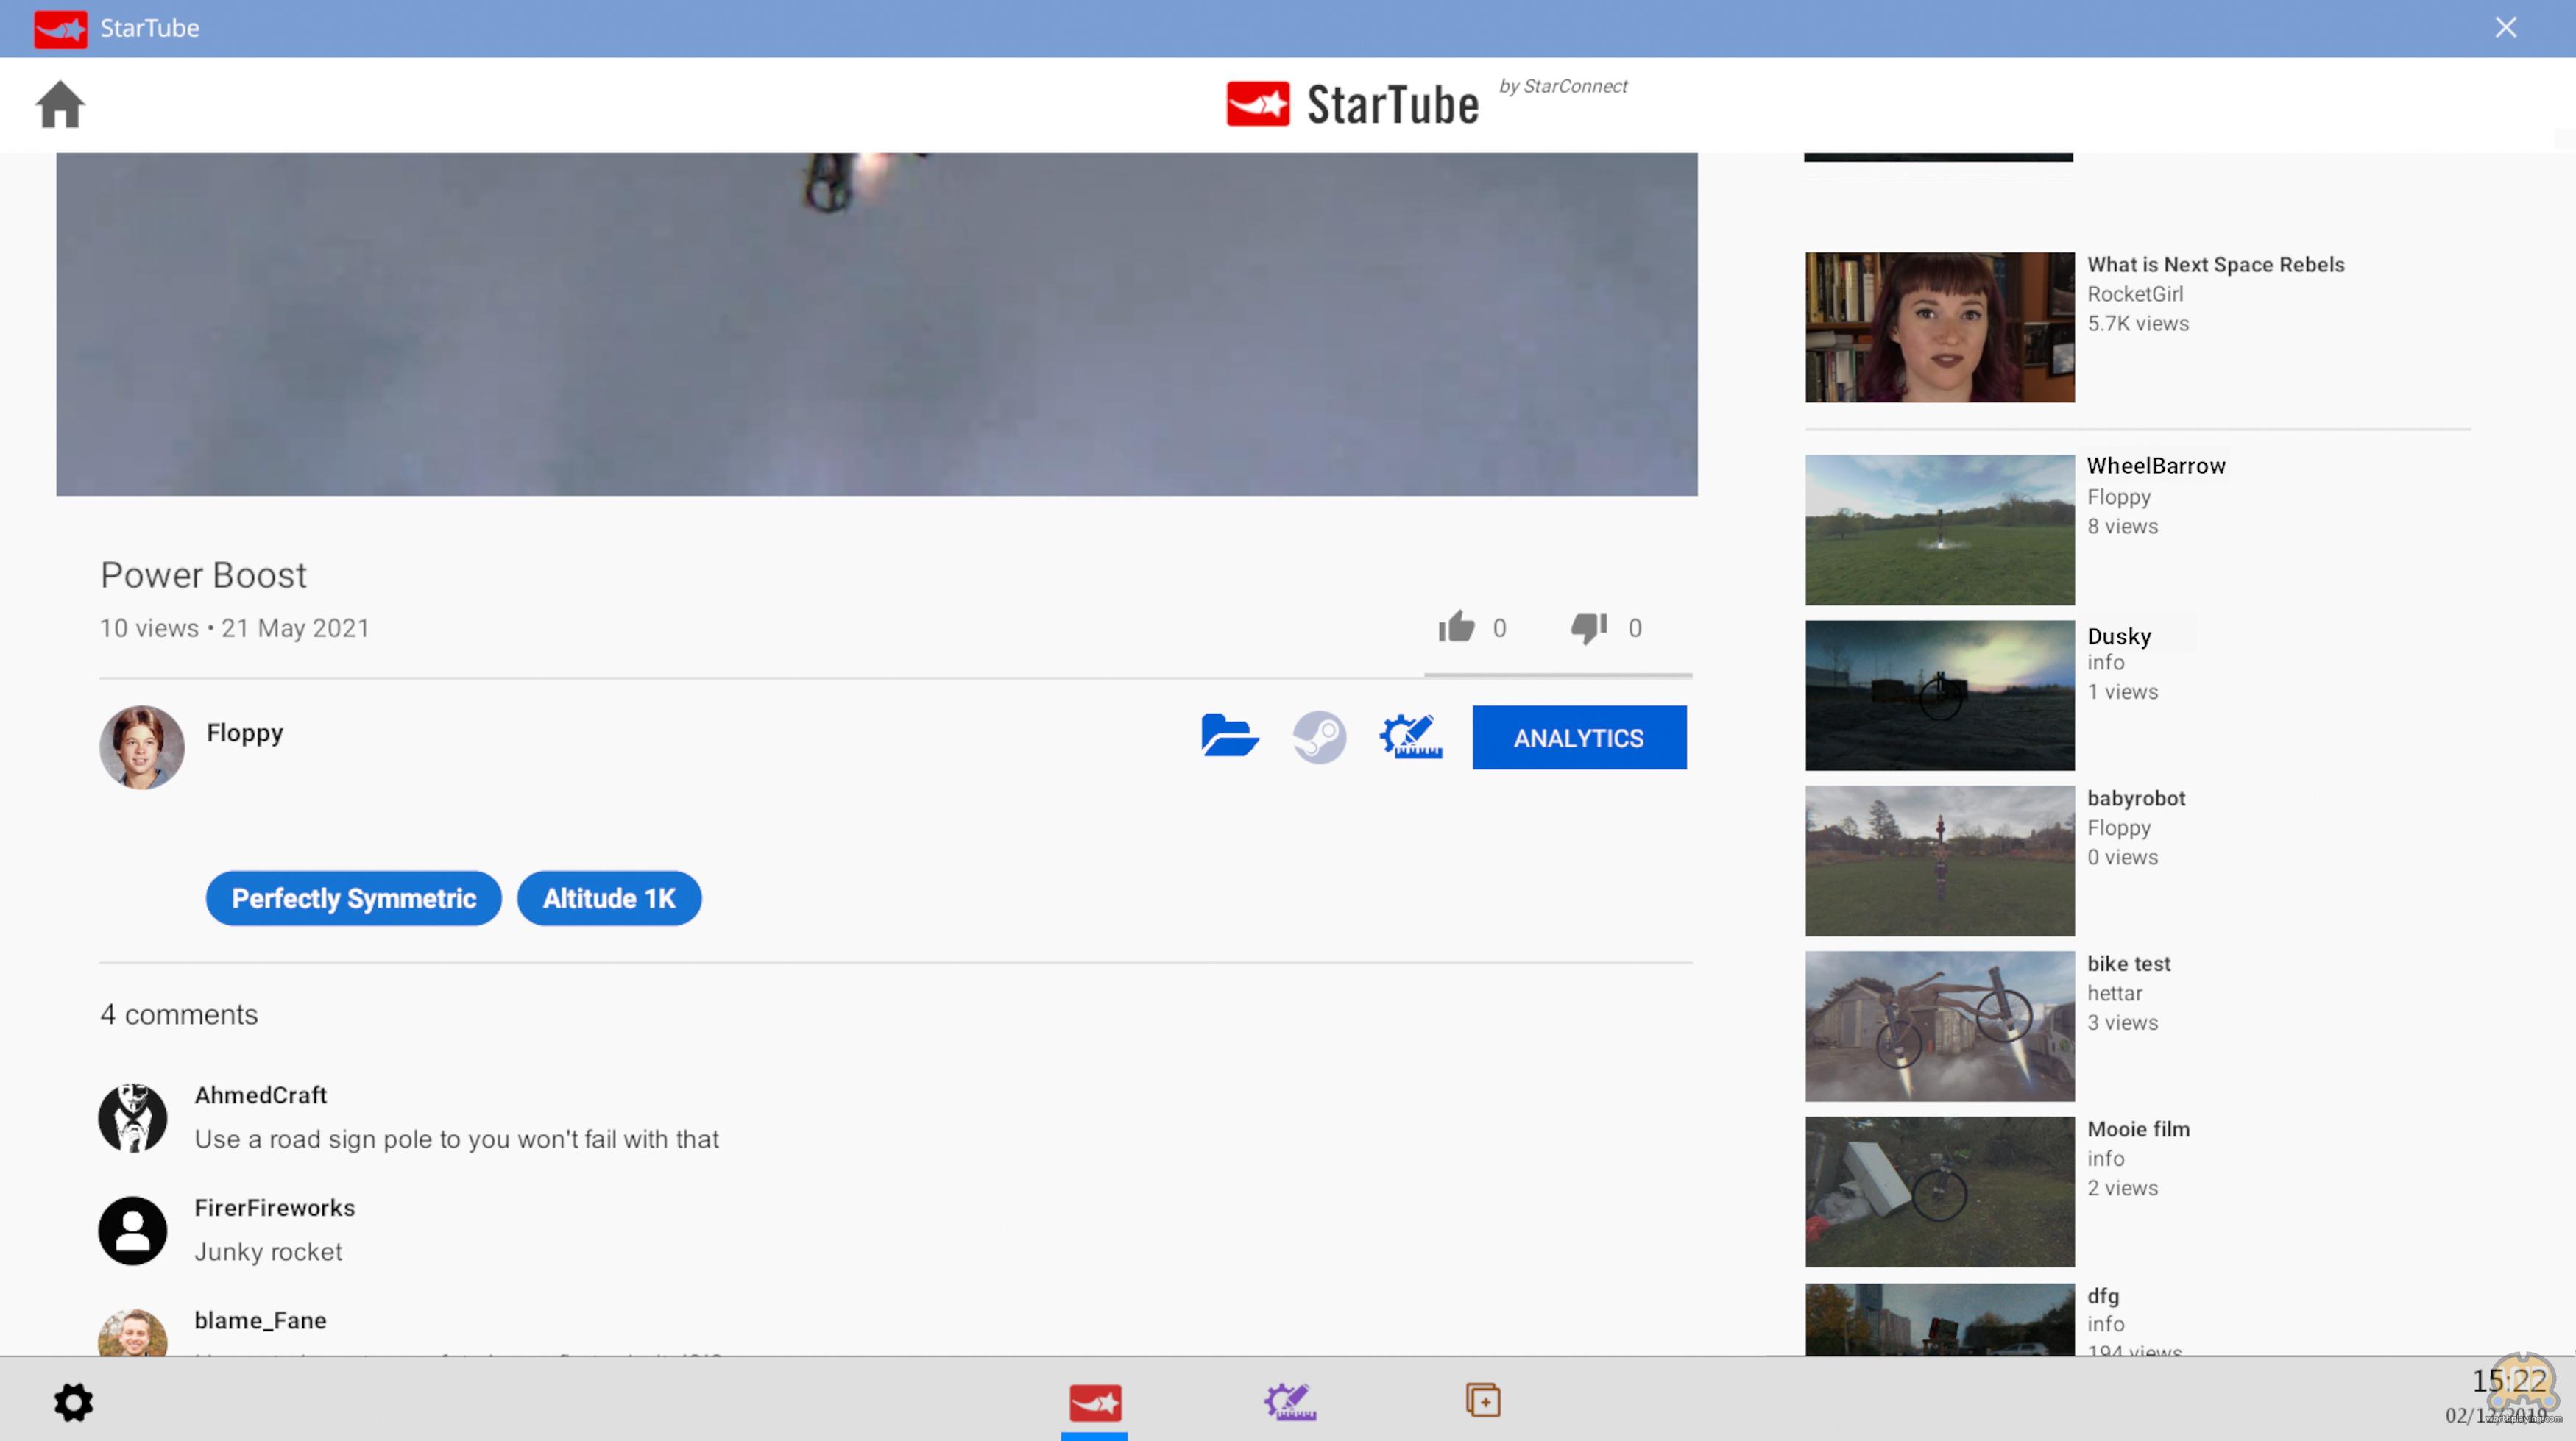The height and width of the screenshot is (1441, 2576).
Task: Click AhmedCraft's commenter name
Action: click(260, 1095)
